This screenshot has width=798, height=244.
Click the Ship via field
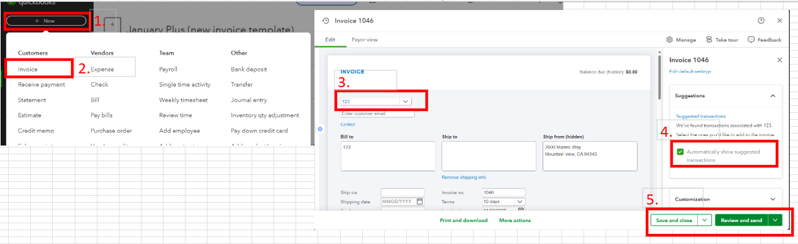pyautogui.click(x=402, y=193)
